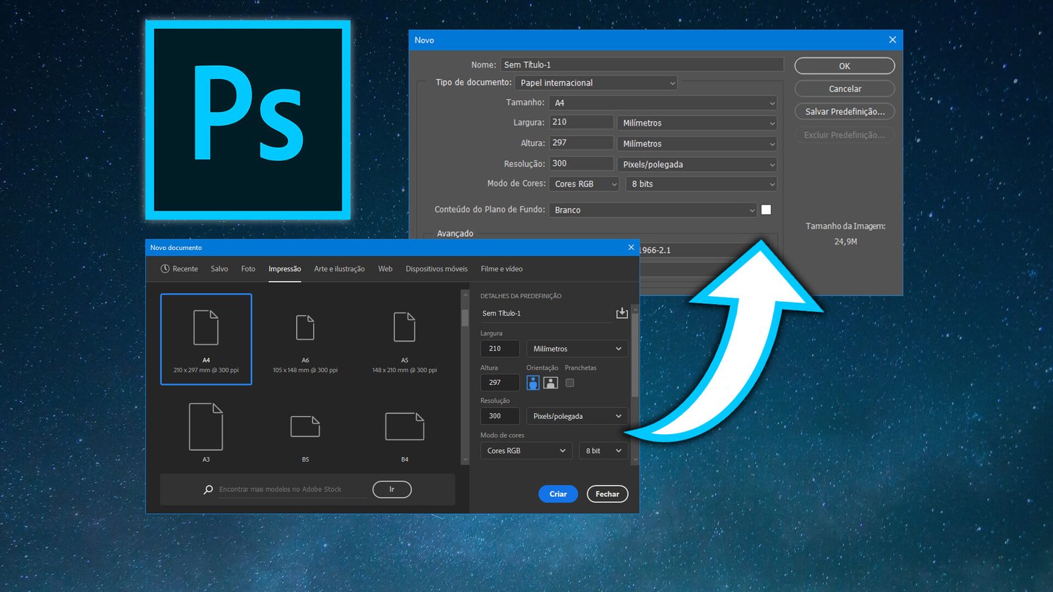Switch to the Recente tab

(179, 268)
